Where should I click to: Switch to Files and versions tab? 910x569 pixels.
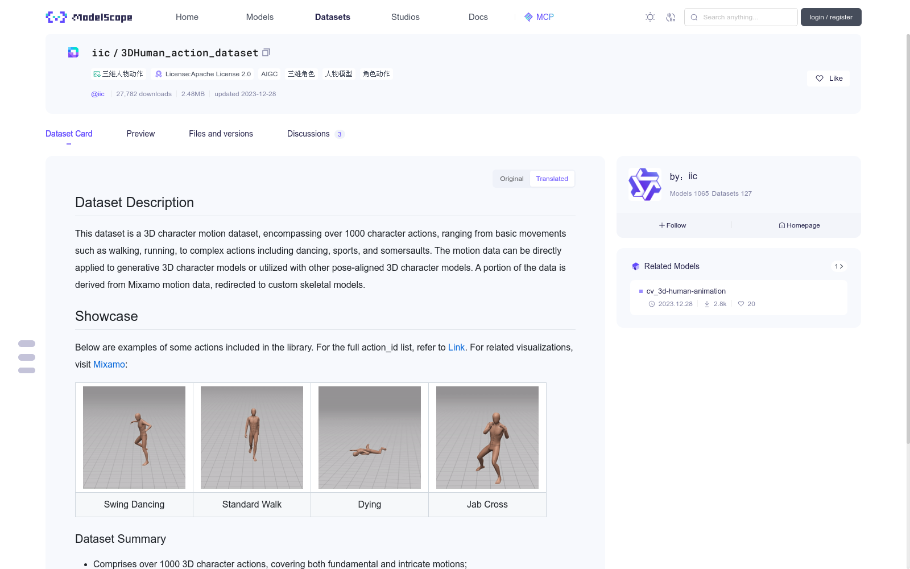pyautogui.click(x=221, y=134)
